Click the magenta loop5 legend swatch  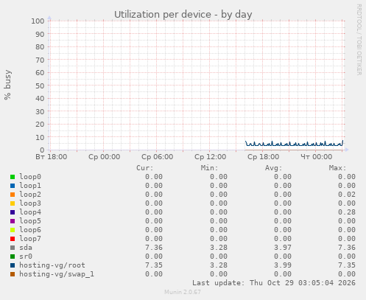pos(13,221)
